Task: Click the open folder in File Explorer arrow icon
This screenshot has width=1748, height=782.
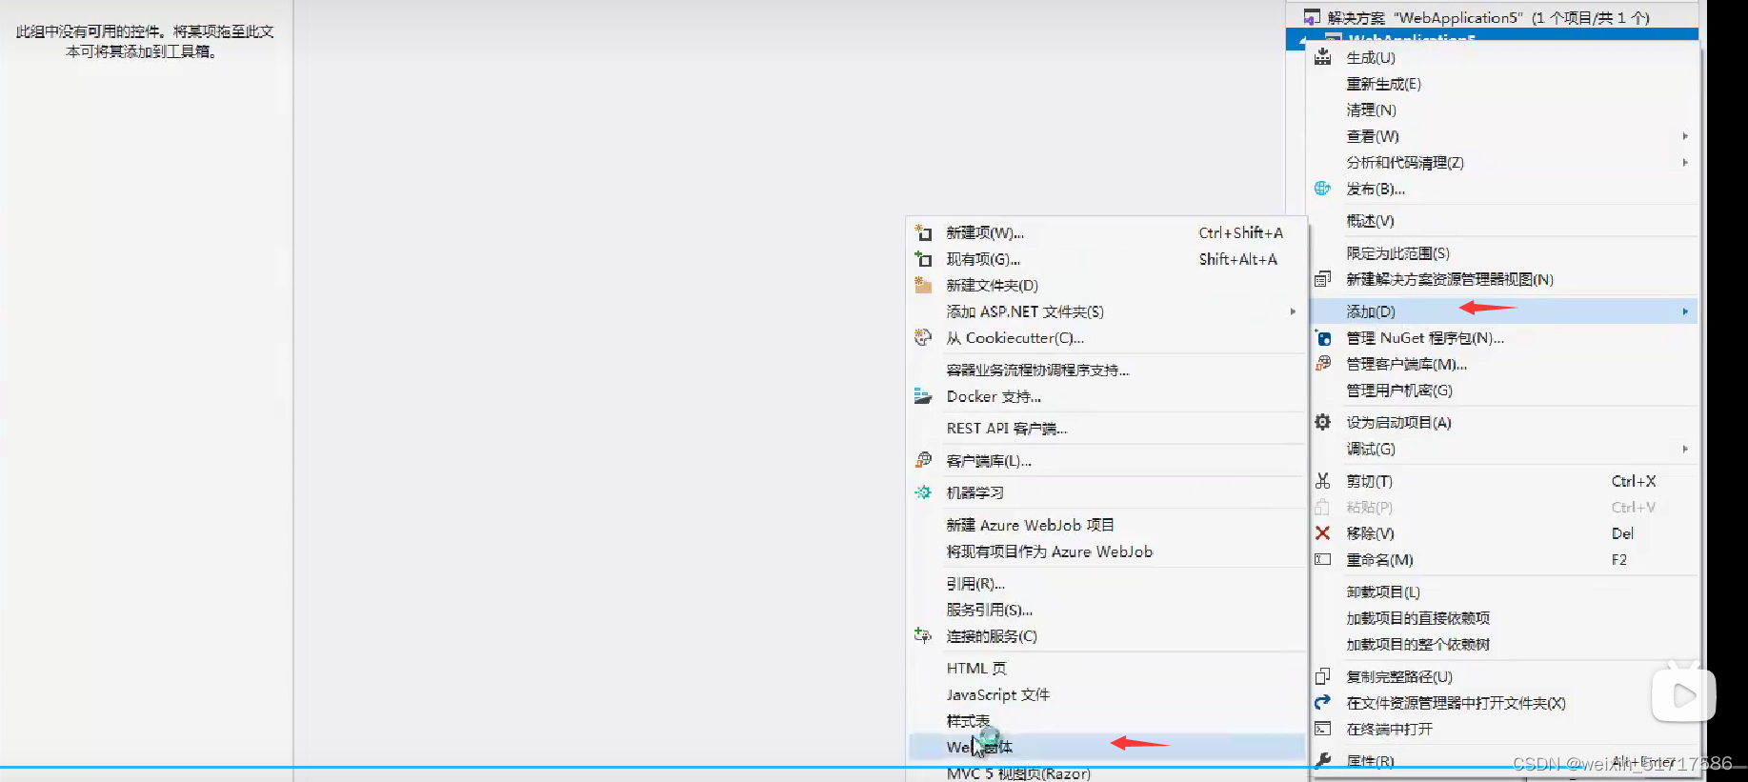Action: (x=1322, y=703)
